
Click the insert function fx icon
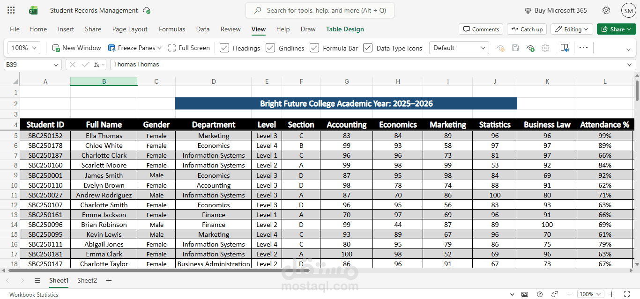click(x=97, y=65)
